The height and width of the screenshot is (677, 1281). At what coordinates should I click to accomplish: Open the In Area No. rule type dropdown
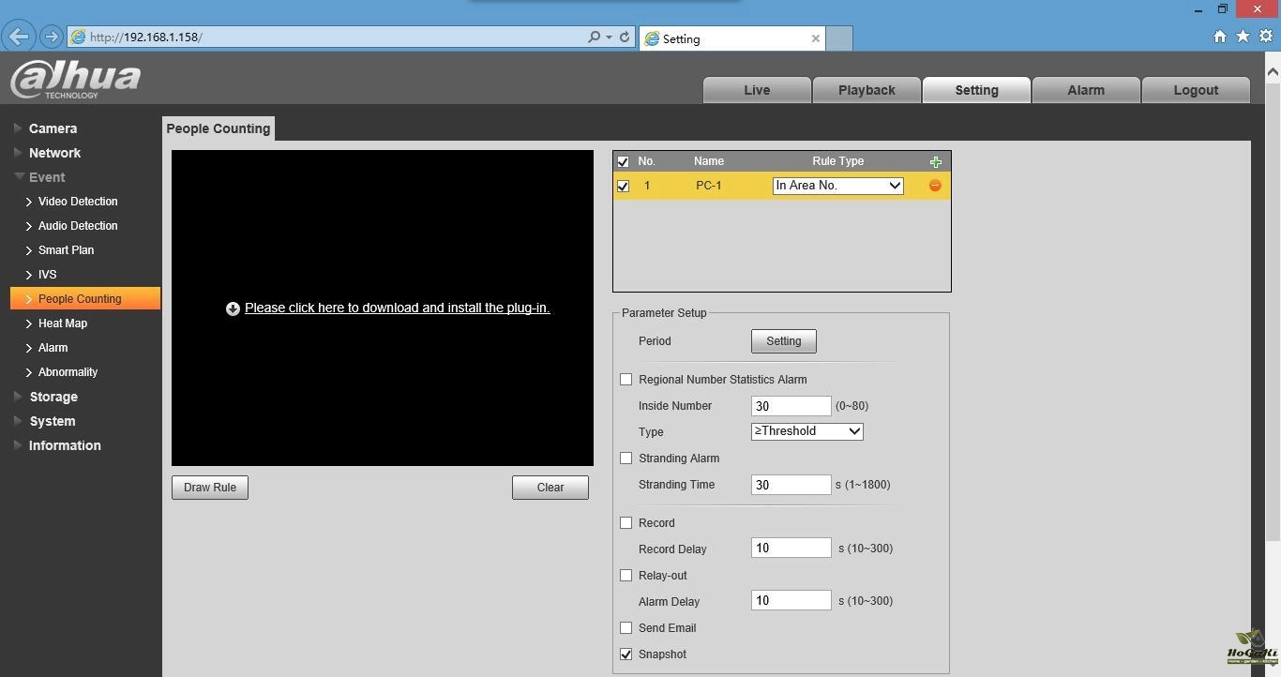tap(837, 186)
